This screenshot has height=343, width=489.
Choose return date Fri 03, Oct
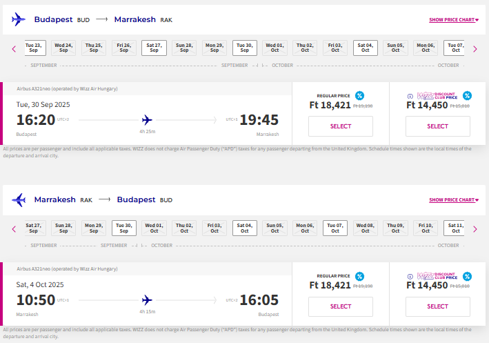[214, 228]
